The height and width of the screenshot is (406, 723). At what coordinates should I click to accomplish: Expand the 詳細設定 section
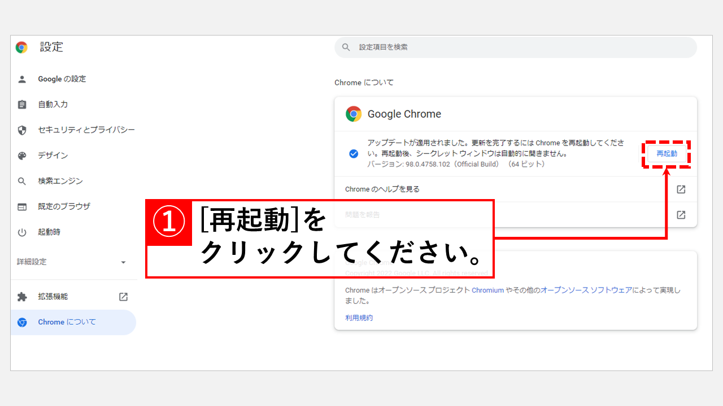(x=31, y=262)
